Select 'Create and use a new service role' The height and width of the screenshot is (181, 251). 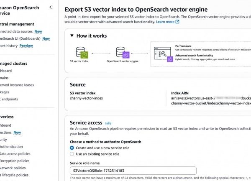click(x=72, y=148)
